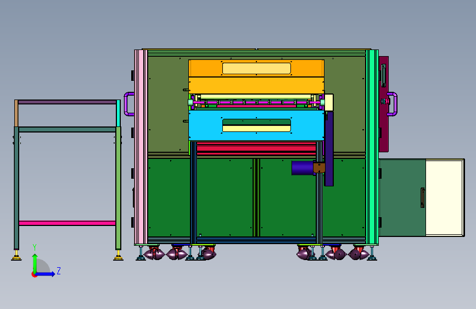
Task: Pick the purple handle on the machine's left side
Action: (128, 104)
